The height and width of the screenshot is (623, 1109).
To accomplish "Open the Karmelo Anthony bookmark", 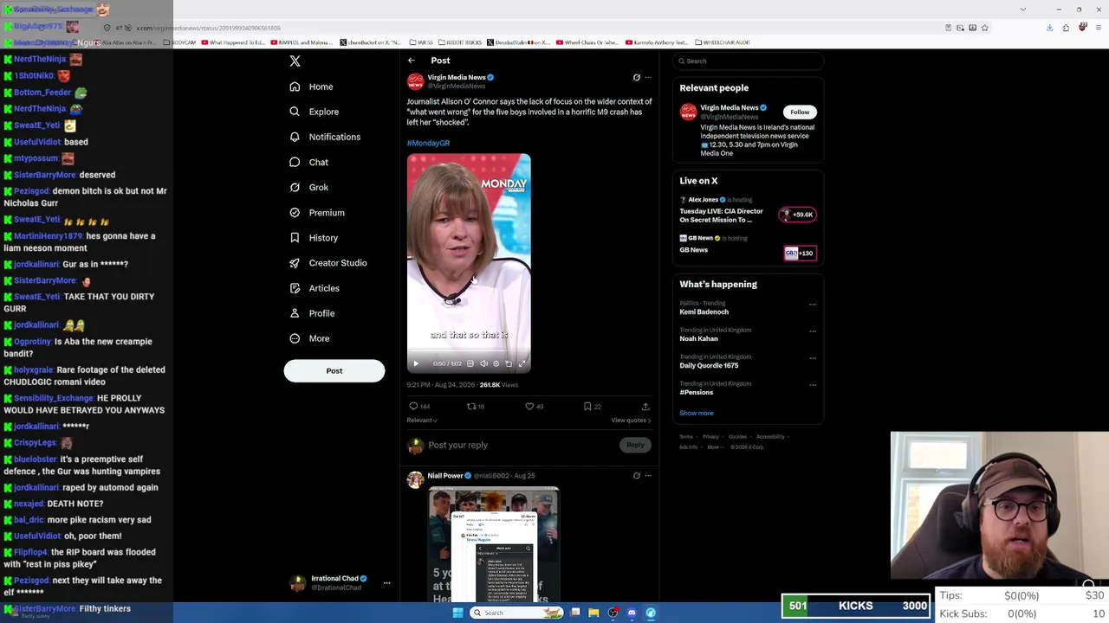I will (656, 42).
